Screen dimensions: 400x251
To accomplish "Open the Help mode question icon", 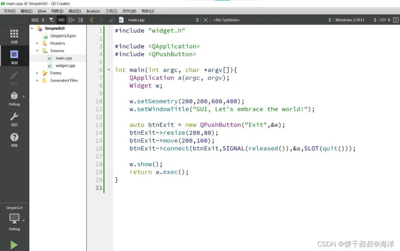I will pos(14,138).
